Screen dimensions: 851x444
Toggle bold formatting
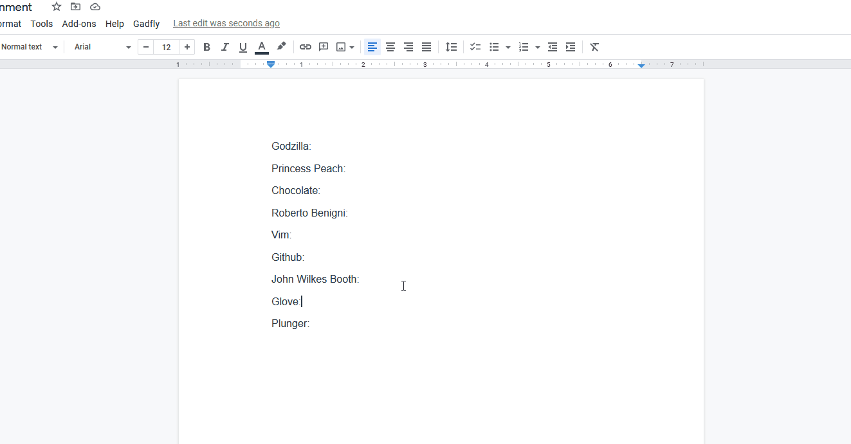[x=206, y=47]
